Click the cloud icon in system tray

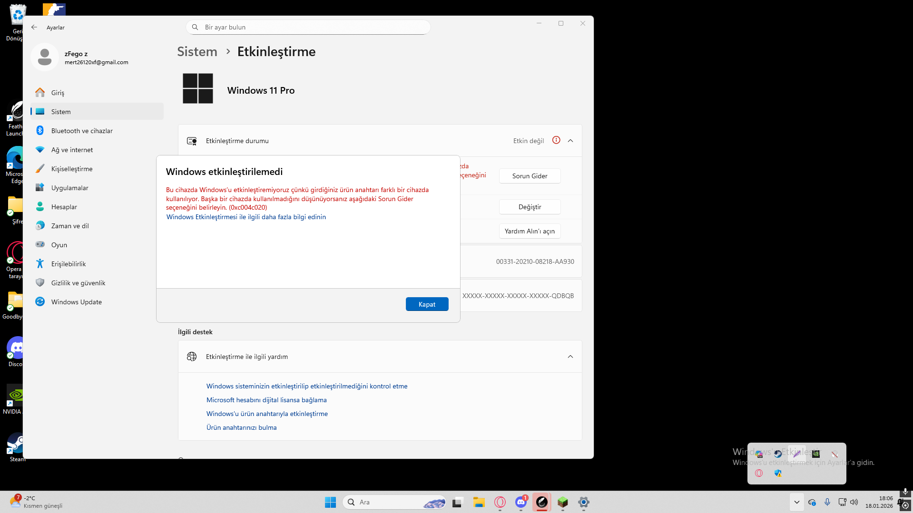point(812,502)
